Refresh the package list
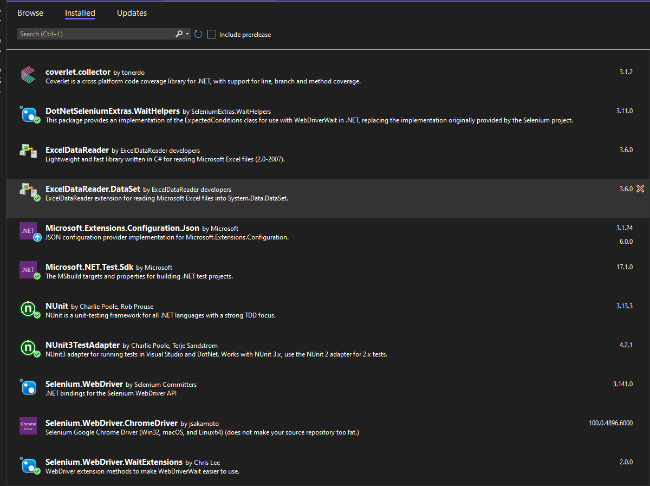This screenshot has height=486, width=650. click(198, 34)
